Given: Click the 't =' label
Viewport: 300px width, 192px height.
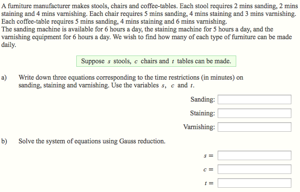Looking at the screenshot, I should [x=209, y=183].
